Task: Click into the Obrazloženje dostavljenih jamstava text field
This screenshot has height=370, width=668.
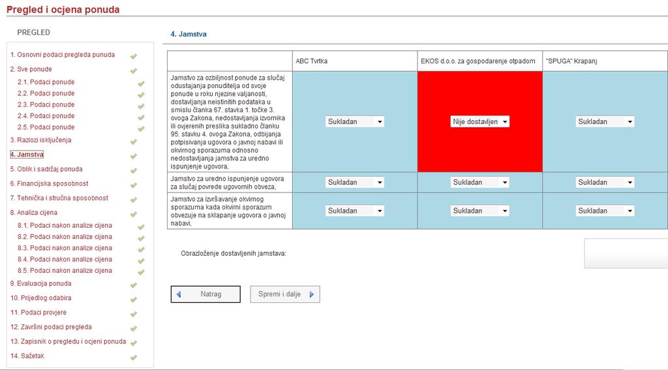Action: click(x=626, y=254)
